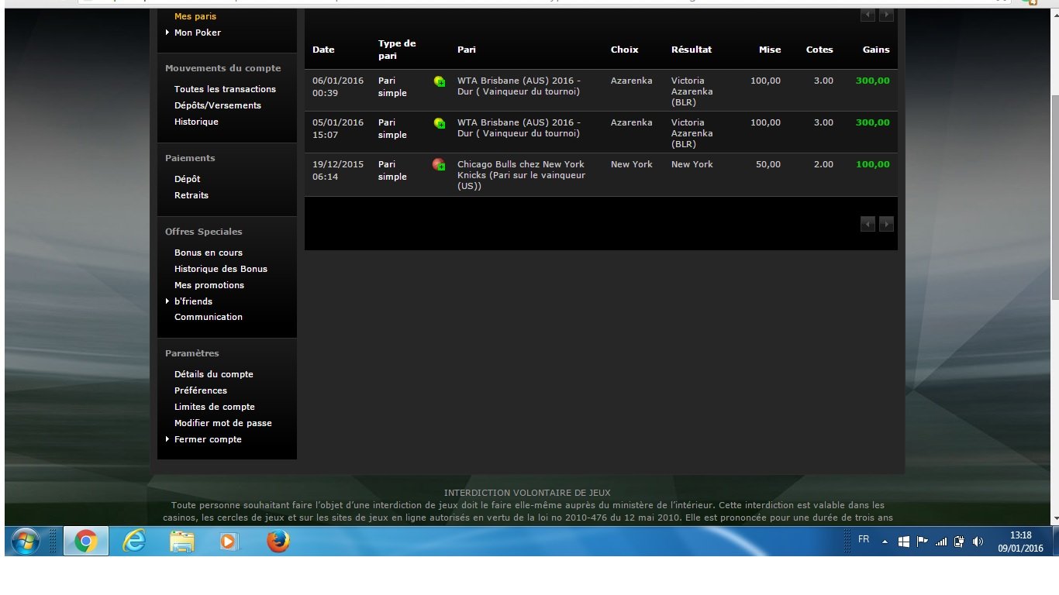Click tennis ball icon in 05/01/2016 bet row
Image resolution: width=1059 pixels, height=595 pixels.
(439, 123)
